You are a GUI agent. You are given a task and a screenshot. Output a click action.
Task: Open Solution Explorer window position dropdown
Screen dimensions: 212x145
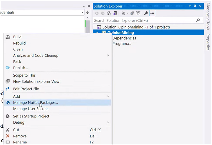click(x=190, y=6)
